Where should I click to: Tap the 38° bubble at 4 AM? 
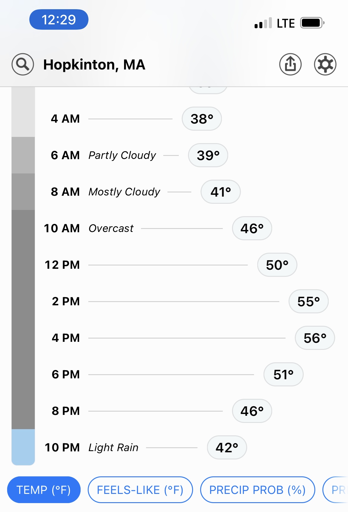tap(202, 119)
